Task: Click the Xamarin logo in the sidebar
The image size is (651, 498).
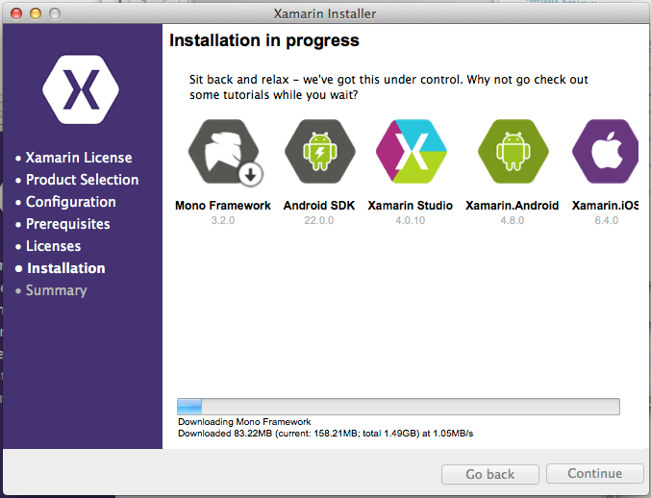Action: click(x=81, y=89)
